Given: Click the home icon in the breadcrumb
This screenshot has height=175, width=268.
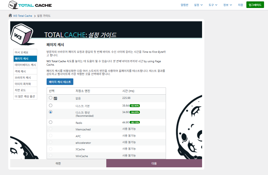Looking at the screenshot, I should click(10, 16).
